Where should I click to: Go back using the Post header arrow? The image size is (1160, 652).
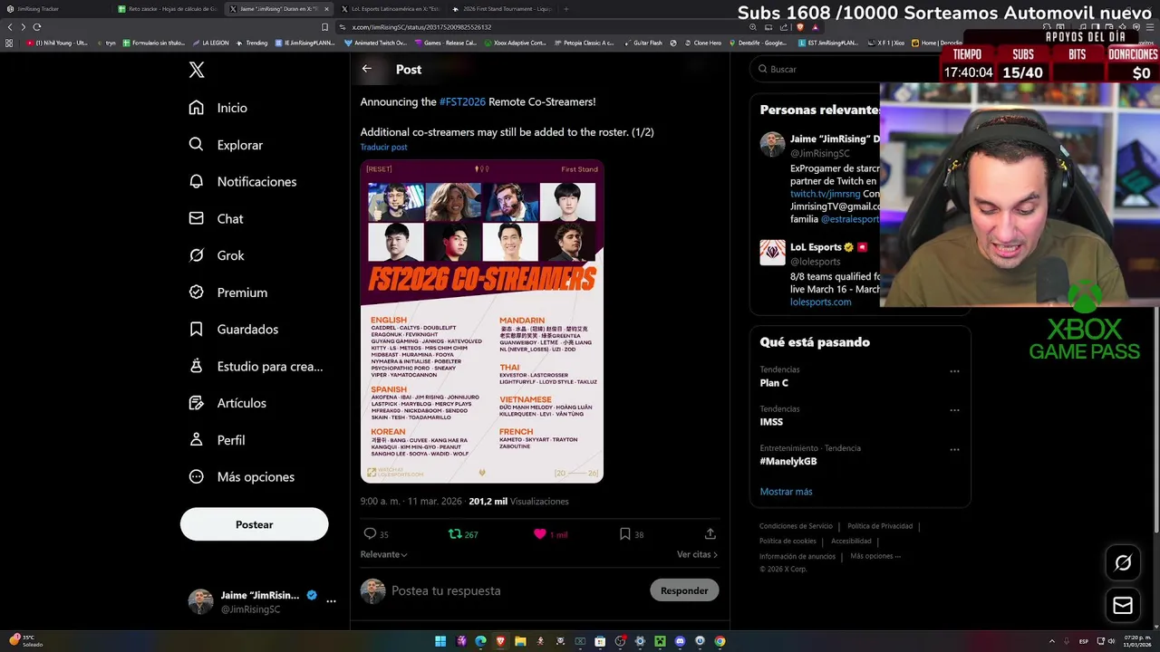click(367, 69)
